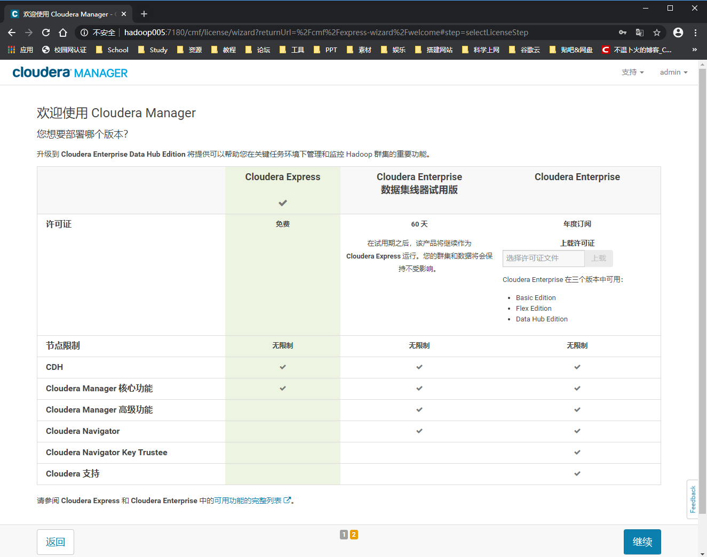The image size is (707, 557).
Task: Select the Cloudera Enterprise edition column
Action: pyautogui.click(x=577, y=190)
